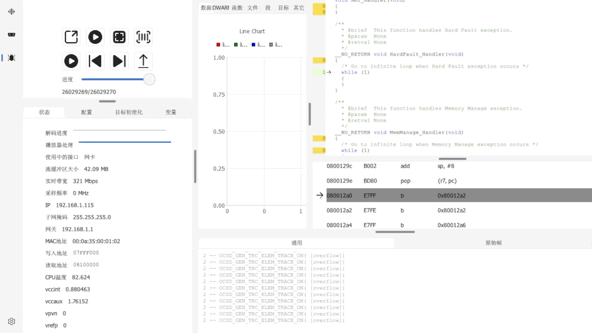592x333 pixels.
Task: Click the upload arrow icon
Action: (x=143, y=61)
